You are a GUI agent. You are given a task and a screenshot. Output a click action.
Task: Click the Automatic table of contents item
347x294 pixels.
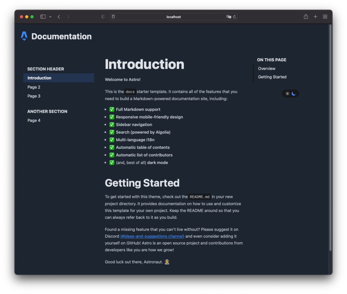[143, 147]
